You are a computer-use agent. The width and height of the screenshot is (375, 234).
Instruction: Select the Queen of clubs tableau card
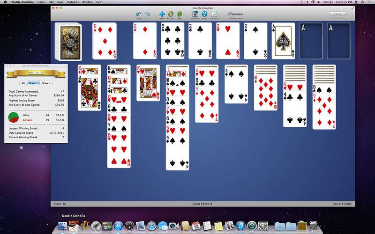click(x=90, y=93)
